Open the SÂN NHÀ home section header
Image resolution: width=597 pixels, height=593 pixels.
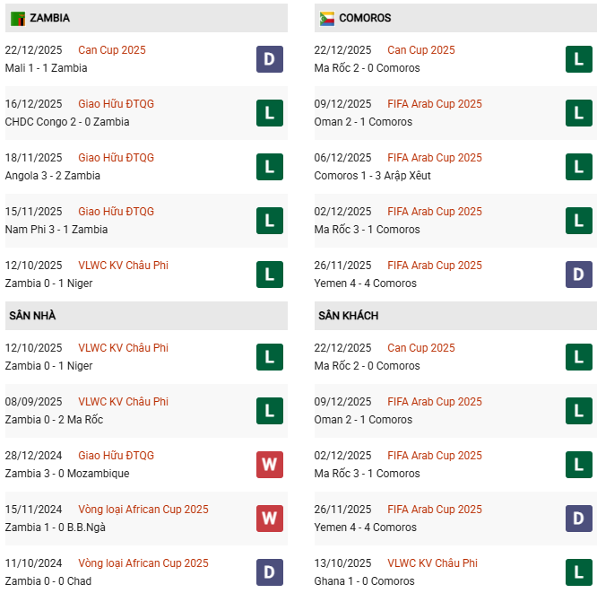point(32,316)
